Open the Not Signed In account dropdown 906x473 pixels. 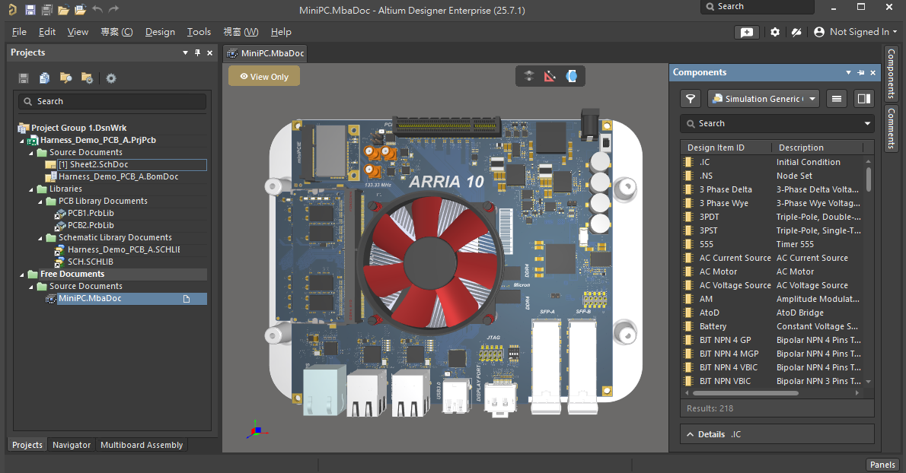click(856, 32)
